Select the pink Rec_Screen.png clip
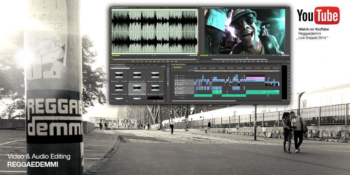The height and width of the screenshot is (175, 350). coord(255,78)
